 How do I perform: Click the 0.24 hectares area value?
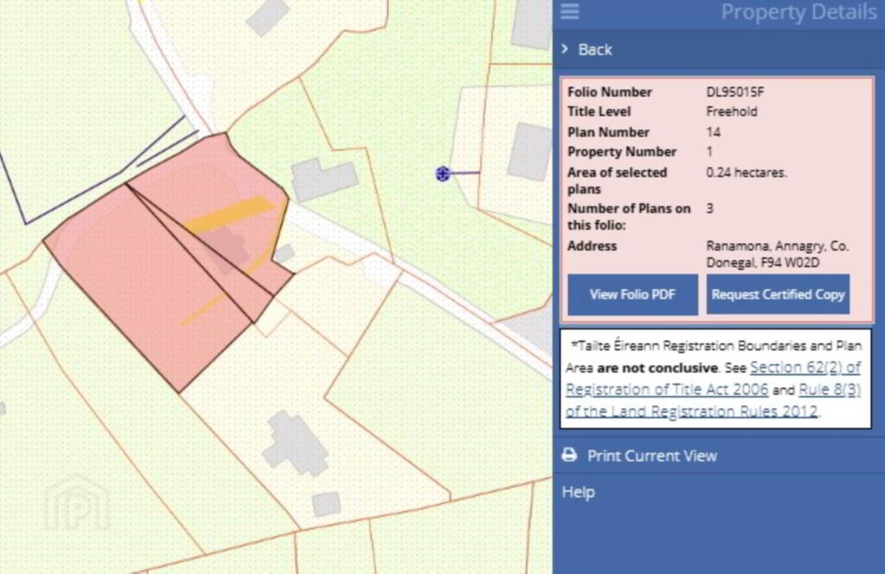click(746, 173)
